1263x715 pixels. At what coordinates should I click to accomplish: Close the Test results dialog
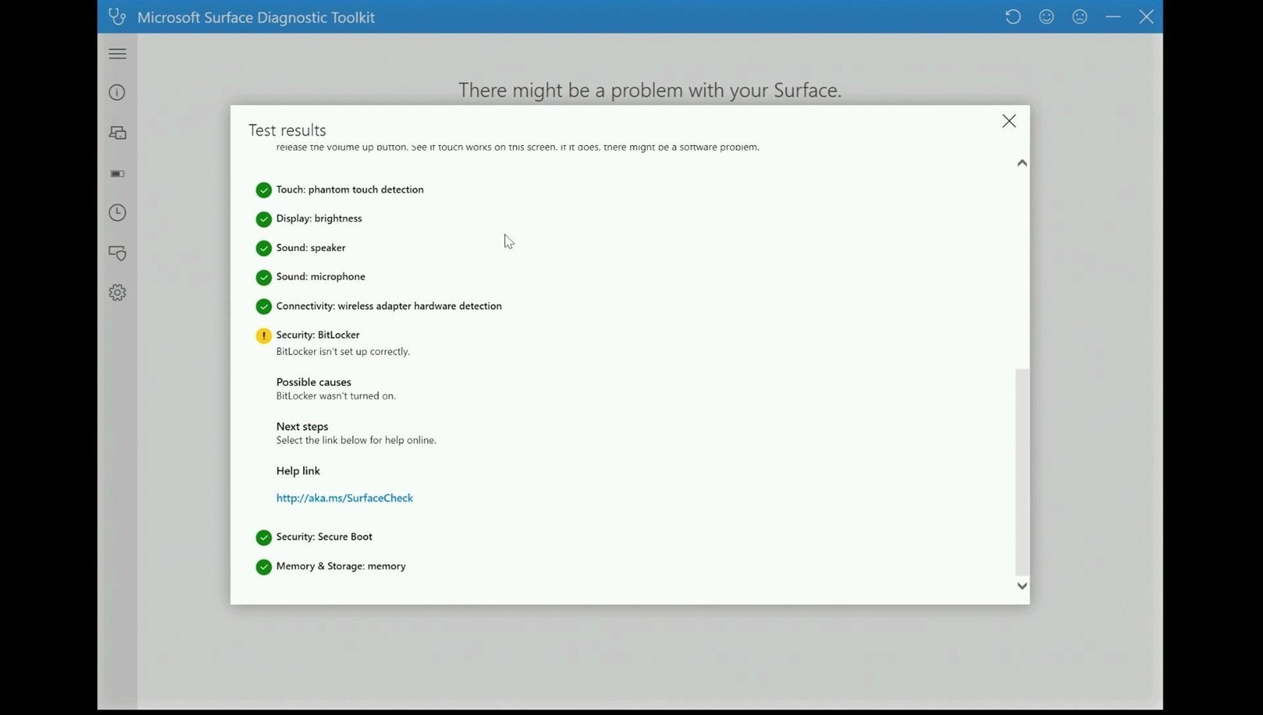click(1009, 121)
